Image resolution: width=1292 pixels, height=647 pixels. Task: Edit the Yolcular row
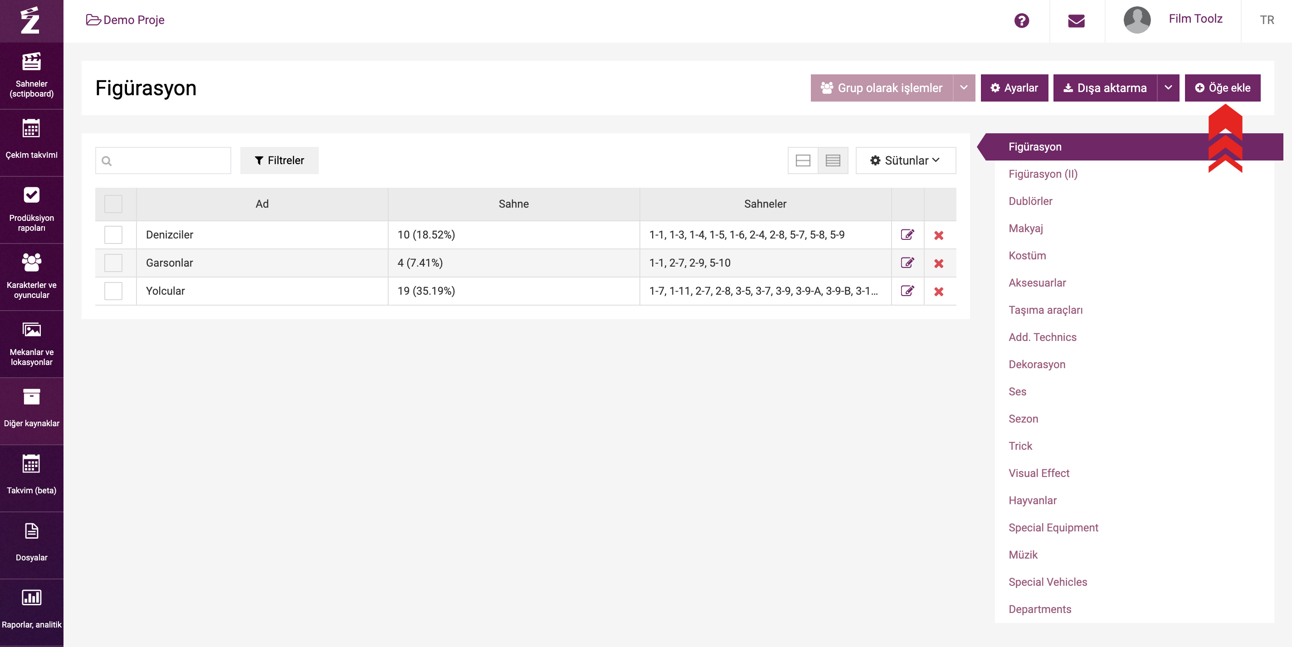[x=907, y=291]
